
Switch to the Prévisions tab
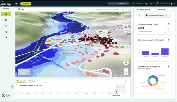tap(32, 81)
